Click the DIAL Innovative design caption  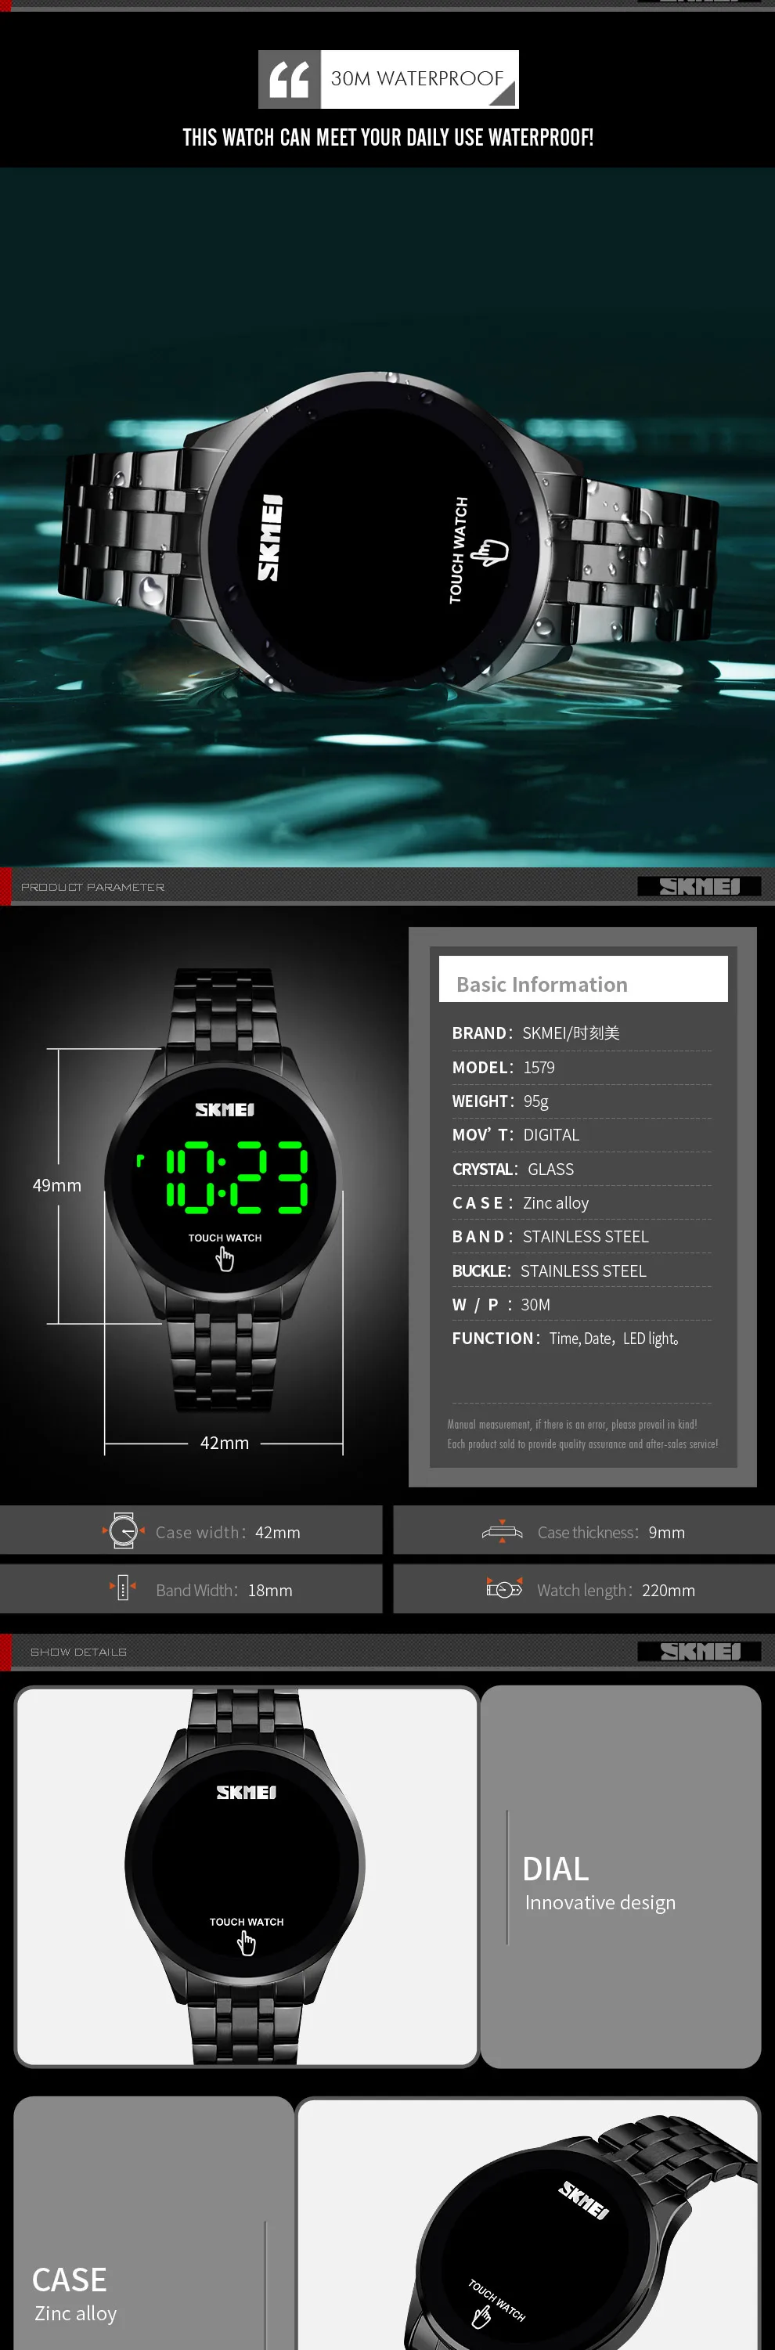pyautogui.click(x=599, y=1883)
